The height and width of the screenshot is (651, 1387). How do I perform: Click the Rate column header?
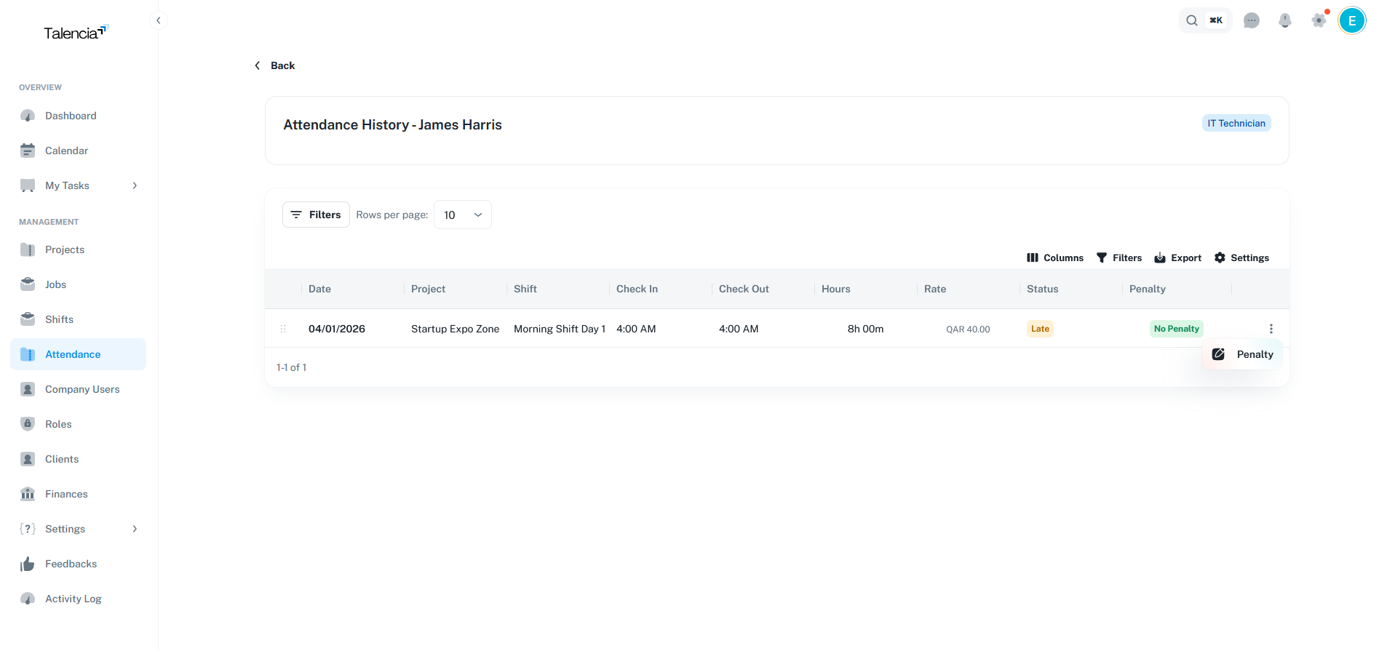tap(935, 289)
